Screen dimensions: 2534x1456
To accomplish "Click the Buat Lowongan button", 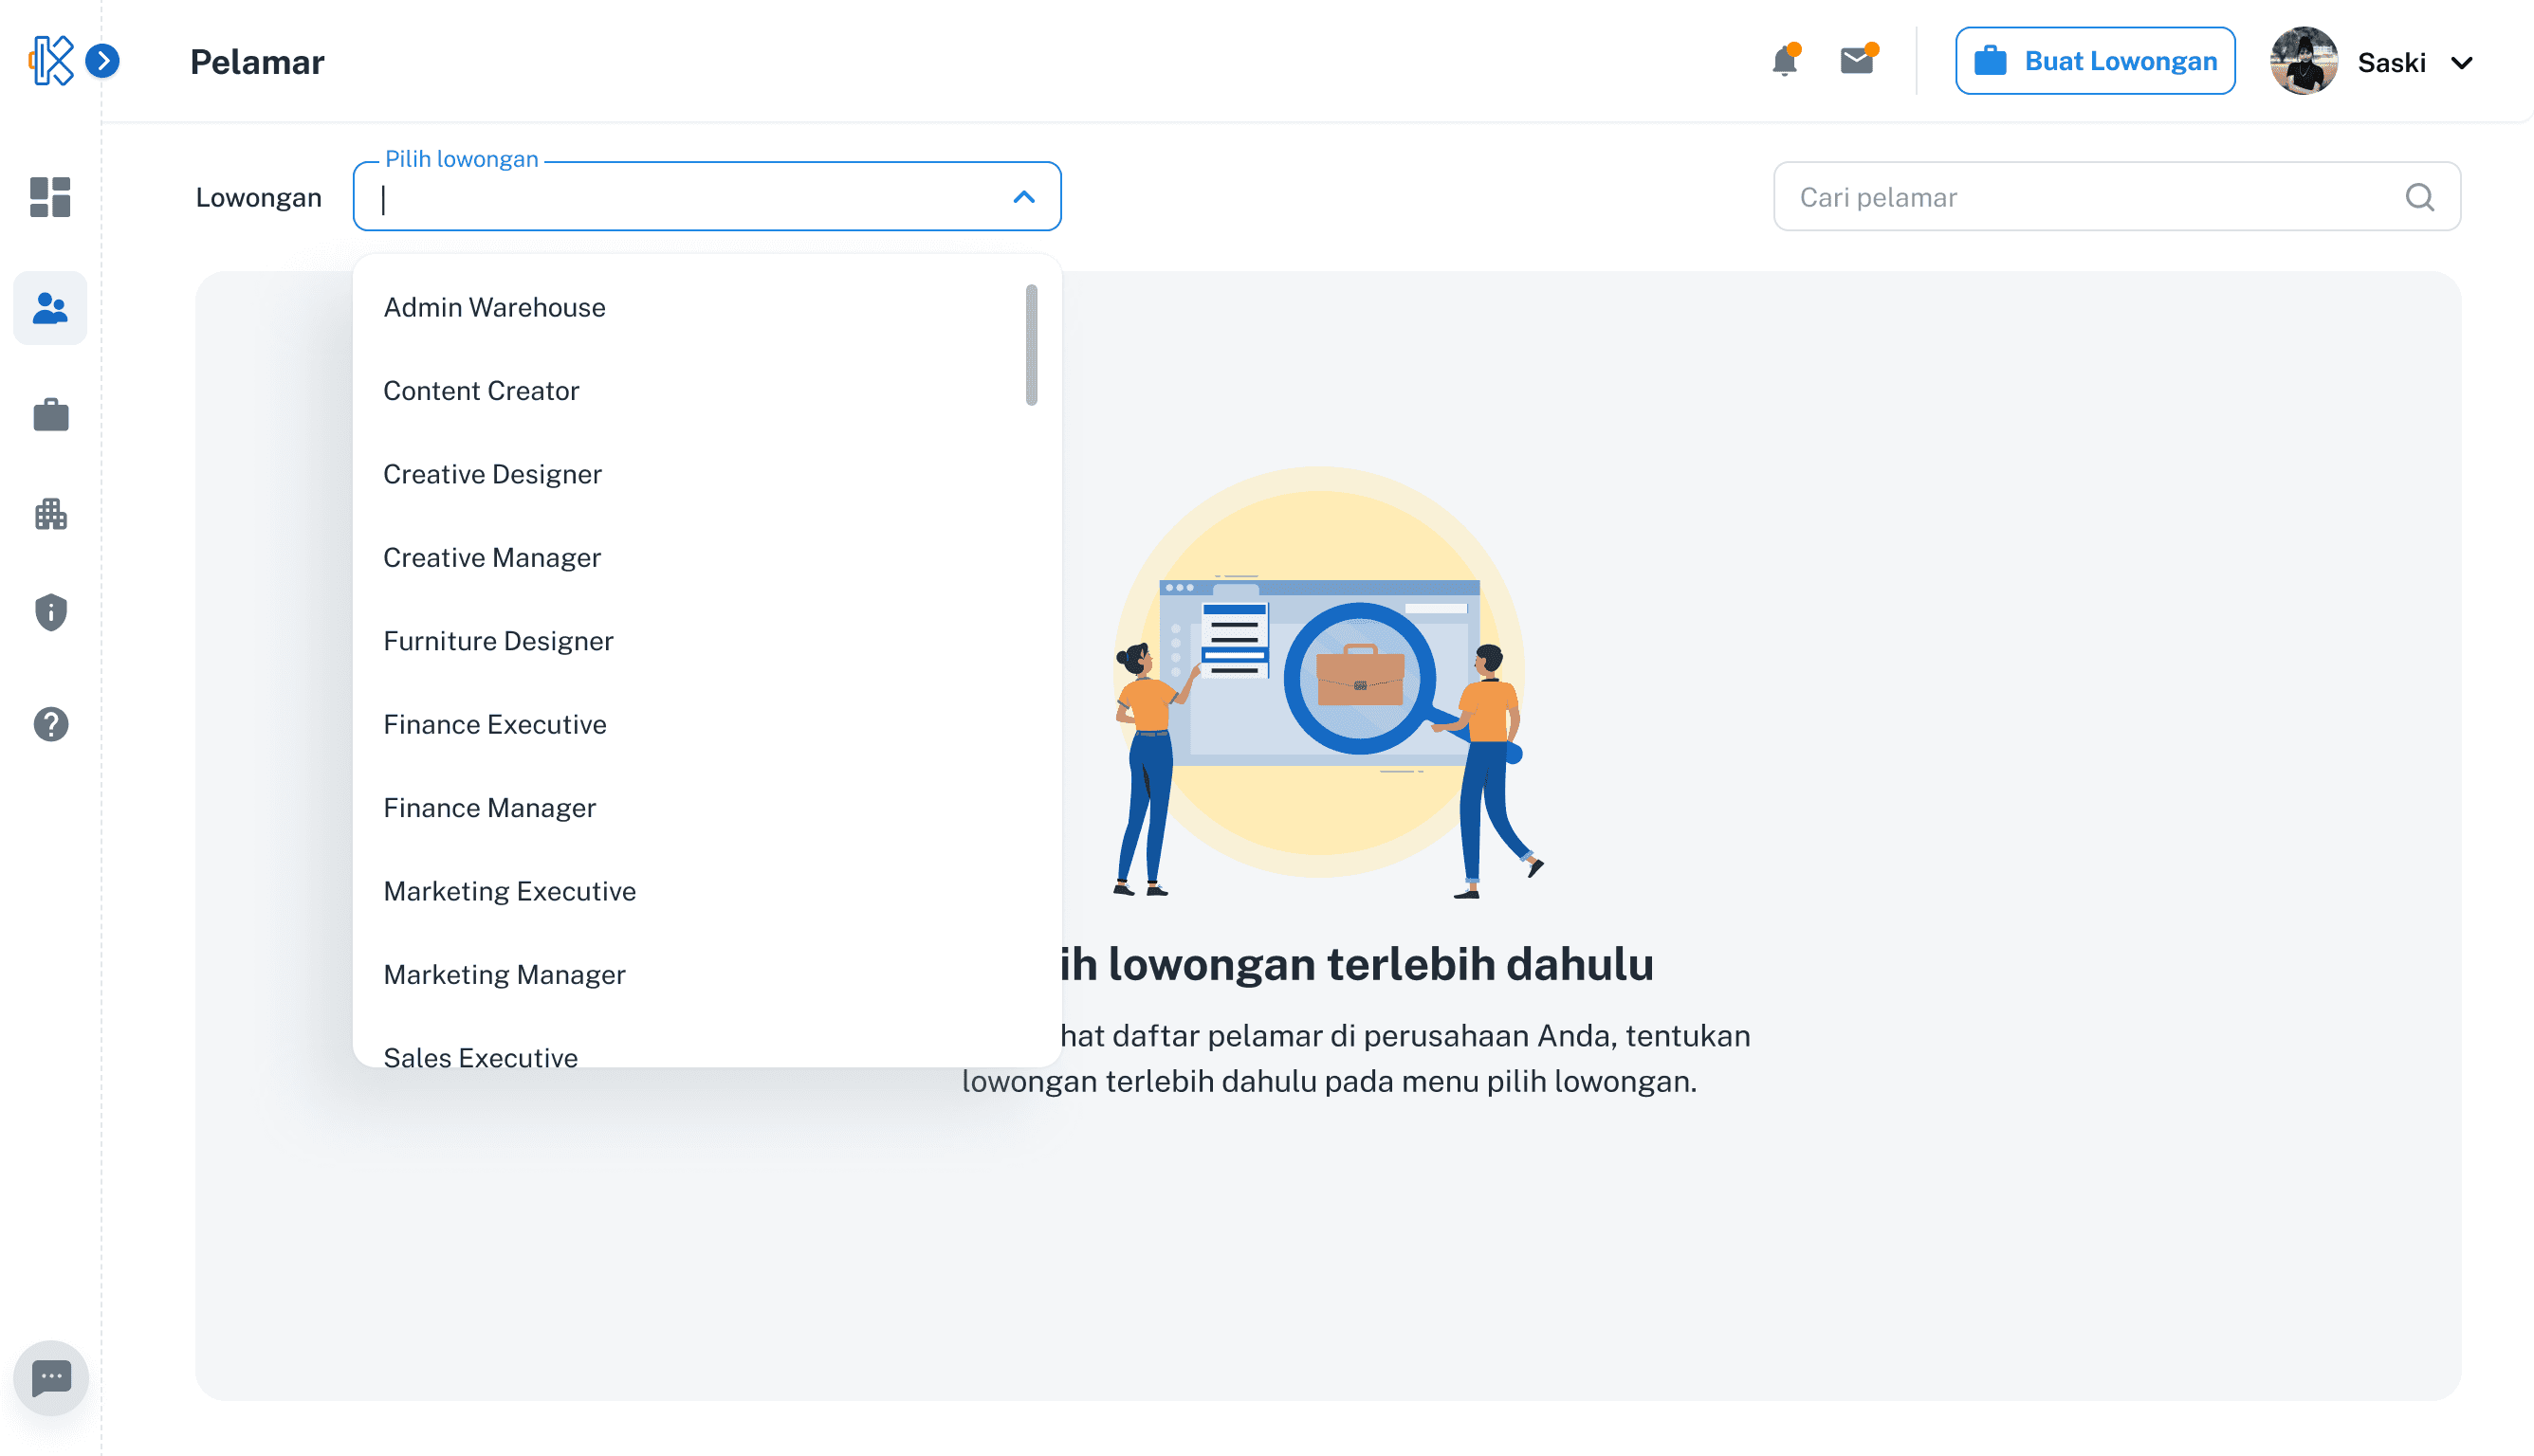I will tap(2095, 61).
